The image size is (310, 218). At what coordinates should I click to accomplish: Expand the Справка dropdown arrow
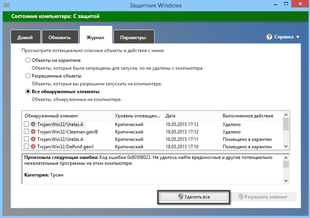pos(298,37)
